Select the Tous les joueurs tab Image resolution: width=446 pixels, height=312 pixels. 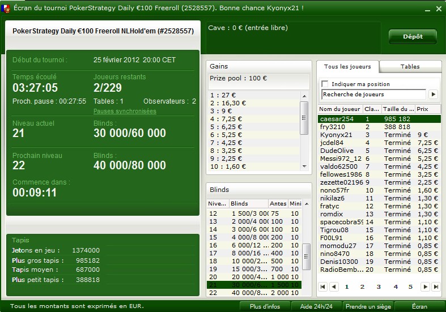pos(347,66)
